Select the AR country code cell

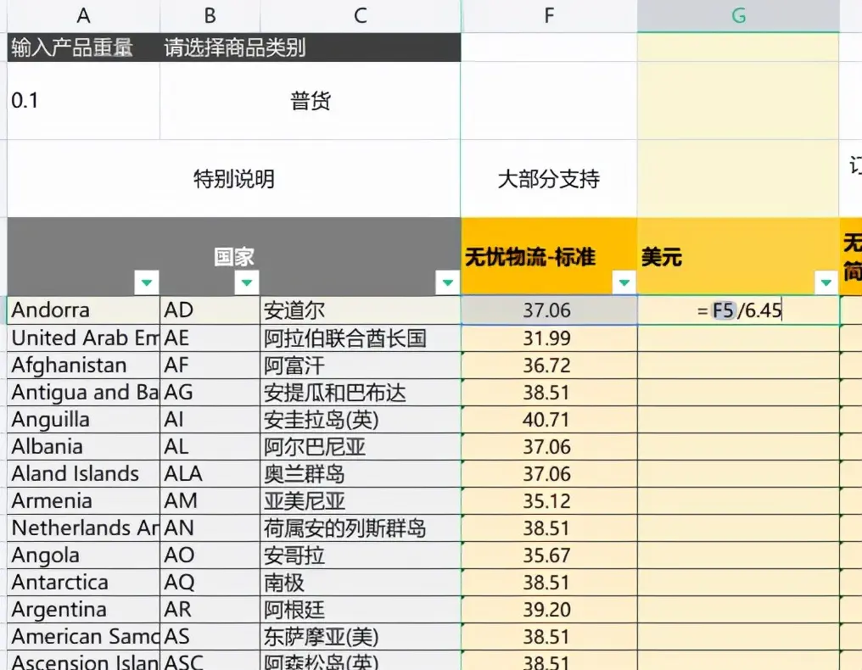point(210,610)
